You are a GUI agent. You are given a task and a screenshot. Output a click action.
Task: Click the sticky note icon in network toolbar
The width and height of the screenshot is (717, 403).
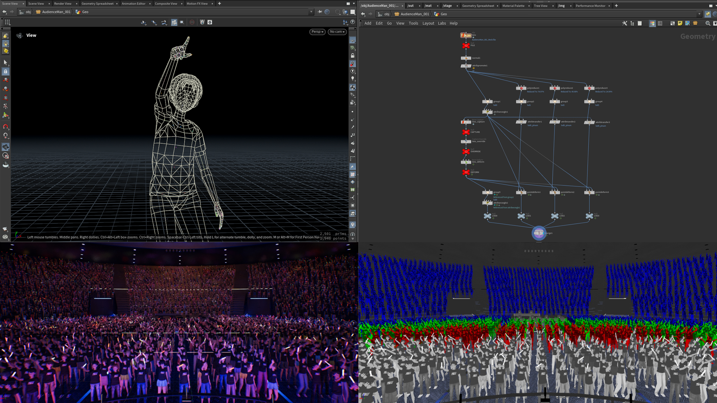[x=680, y=23]
